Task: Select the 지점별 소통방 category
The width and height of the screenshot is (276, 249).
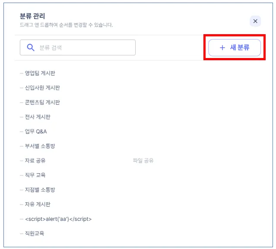Action: pyautogui.click(x=40, y=190)
